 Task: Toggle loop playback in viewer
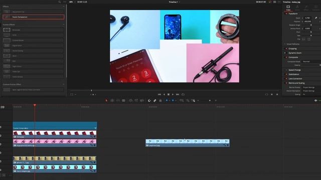pos(183,94)
